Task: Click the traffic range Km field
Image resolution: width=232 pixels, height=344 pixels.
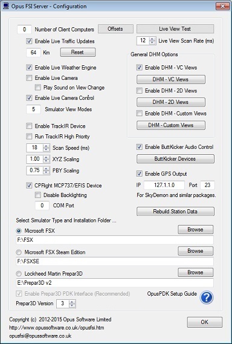Action: click(x=33, y=53)
